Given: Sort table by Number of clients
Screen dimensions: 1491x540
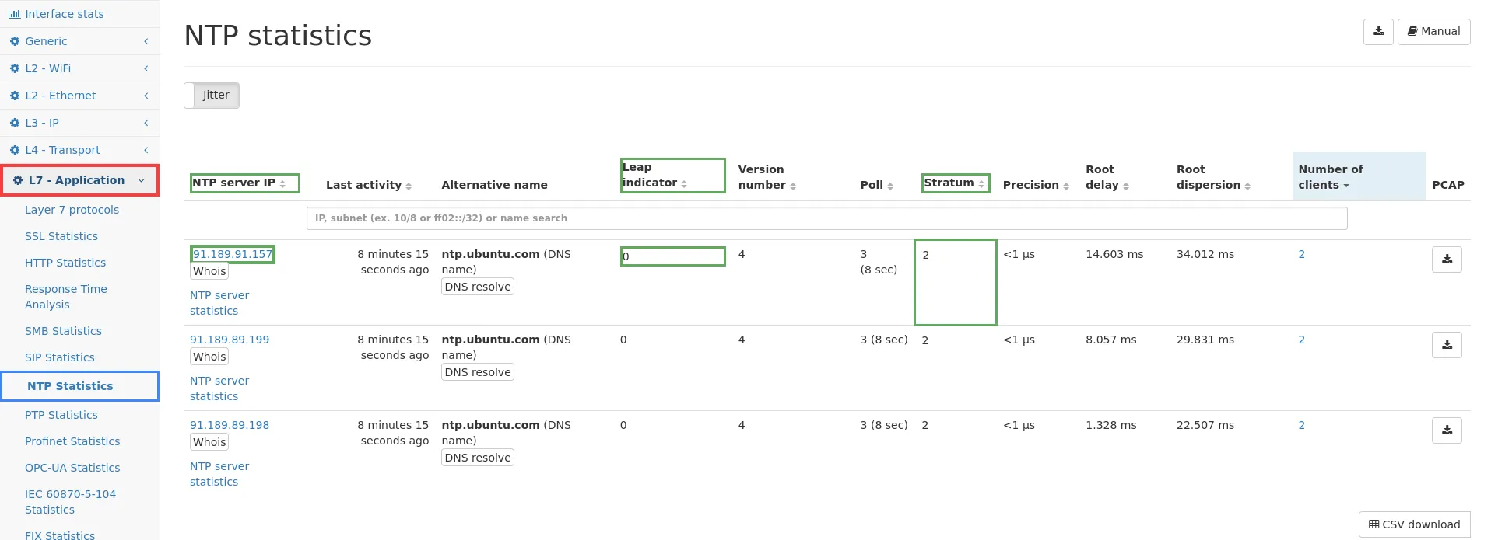Looking at the screenshot, I should pyautogui.click(x=1330, y=177).
